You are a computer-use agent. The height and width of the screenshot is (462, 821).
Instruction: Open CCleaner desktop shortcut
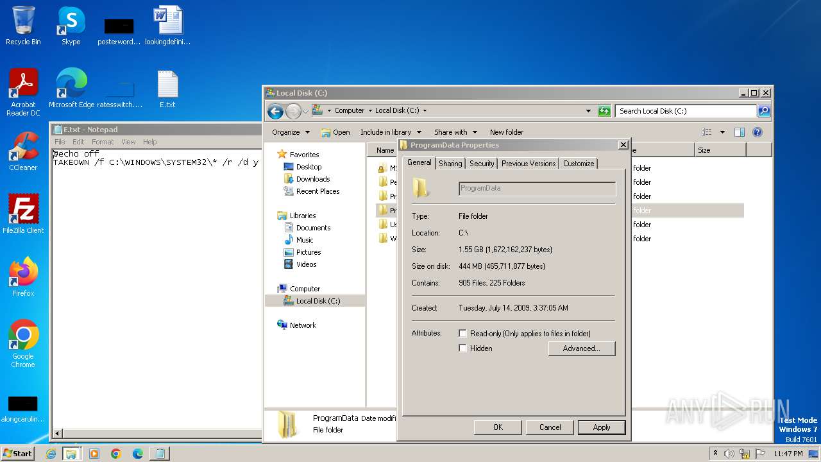click(x=23, y=151)
